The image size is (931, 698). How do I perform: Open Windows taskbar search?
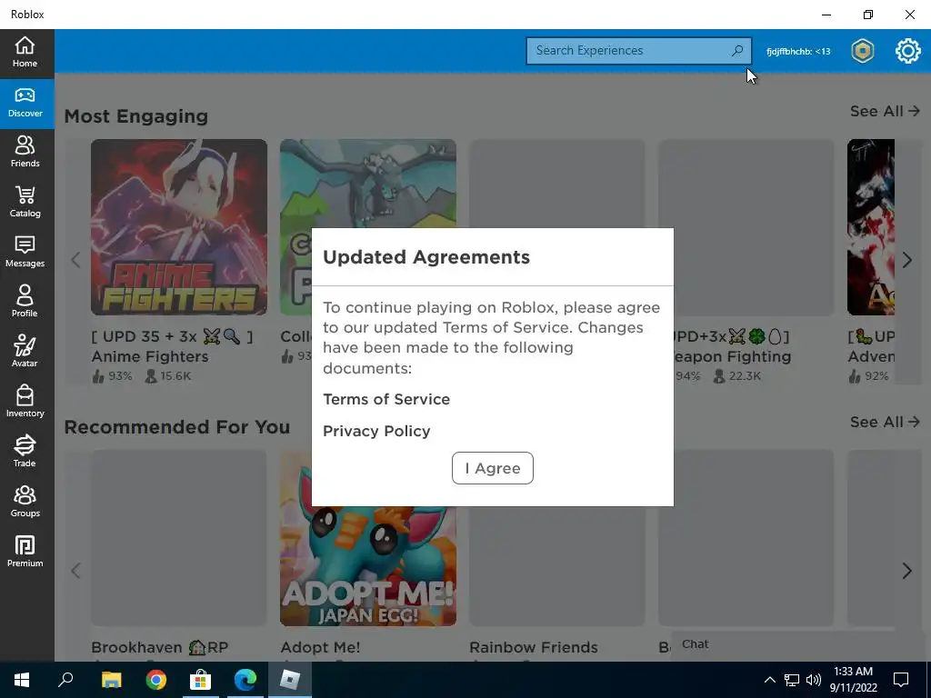[65, 680]
